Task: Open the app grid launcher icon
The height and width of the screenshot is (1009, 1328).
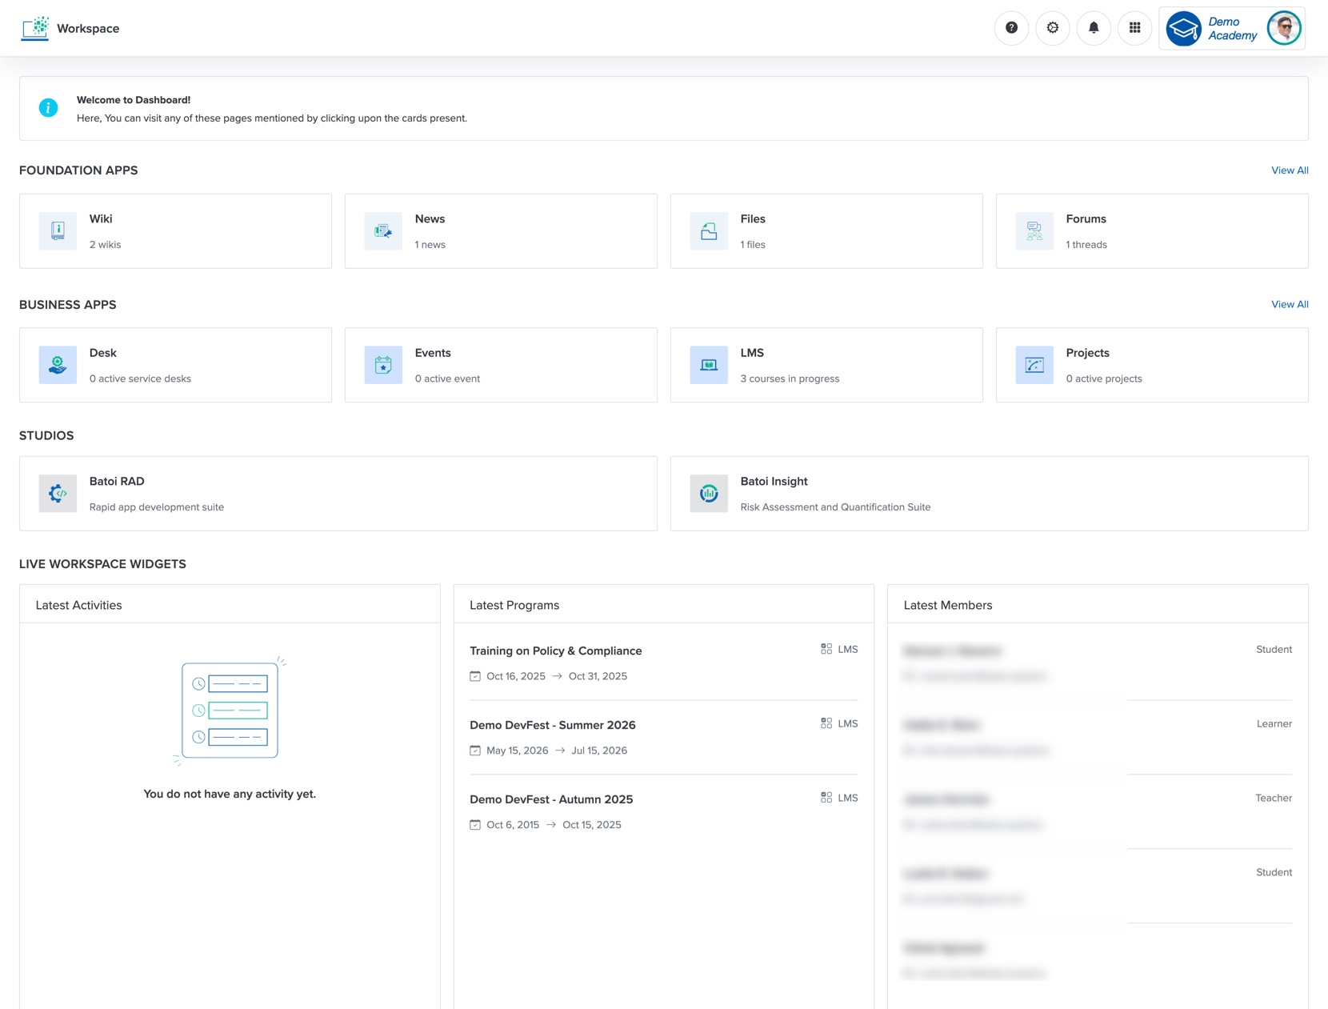Action: pyautogui.click(x=1134, y=28)
